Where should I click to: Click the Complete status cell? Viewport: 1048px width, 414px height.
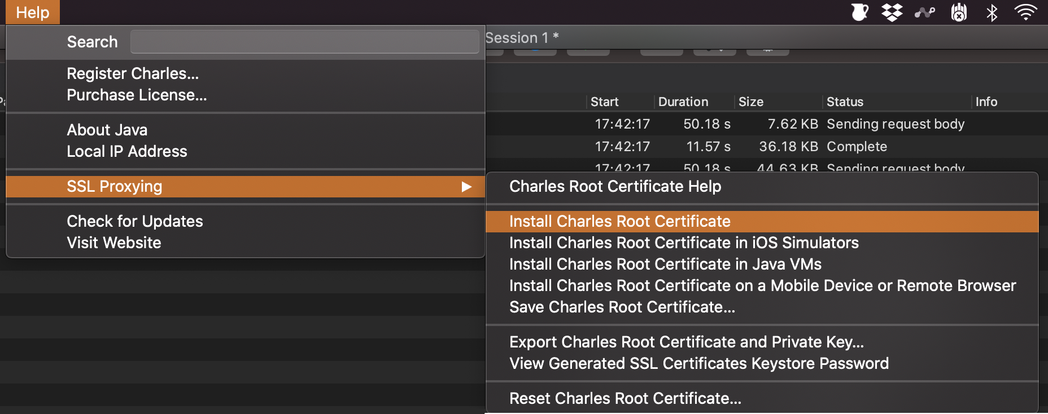(857, 147)
